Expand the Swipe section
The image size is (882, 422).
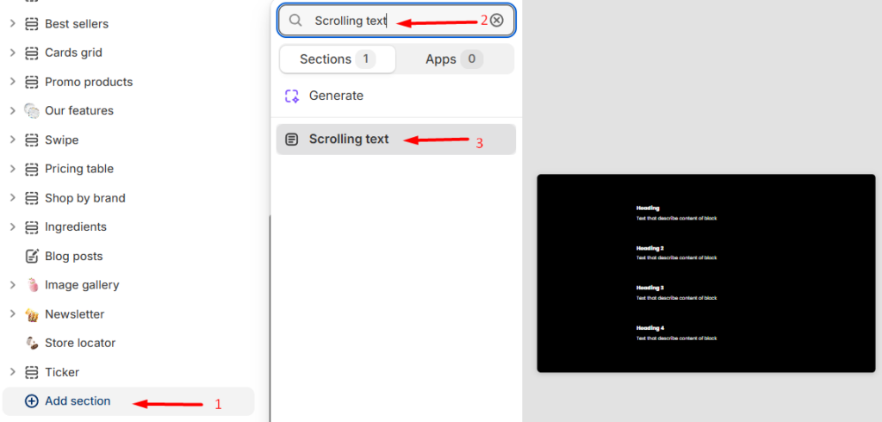[x=12, y=140]
